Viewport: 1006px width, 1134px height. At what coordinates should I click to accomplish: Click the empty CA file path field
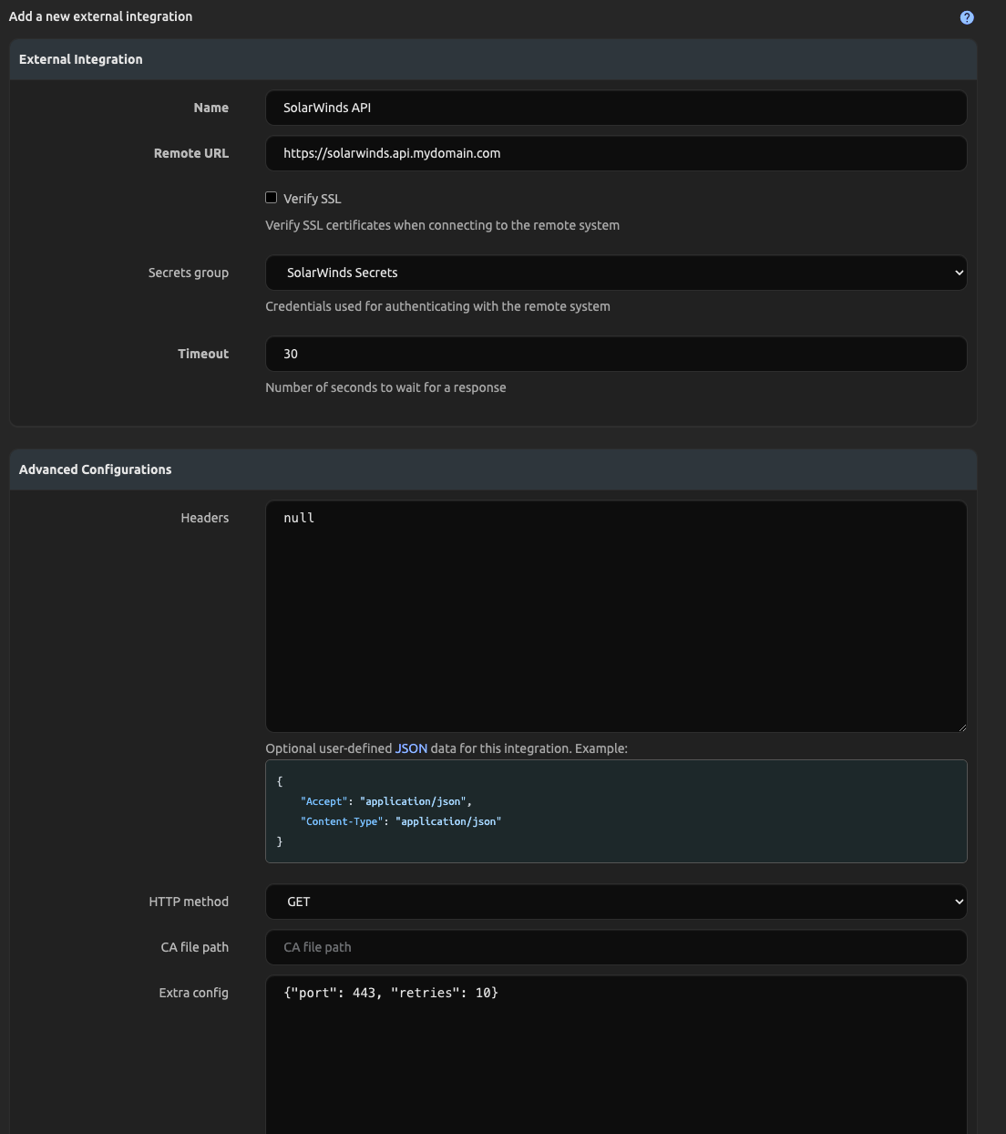616,947
